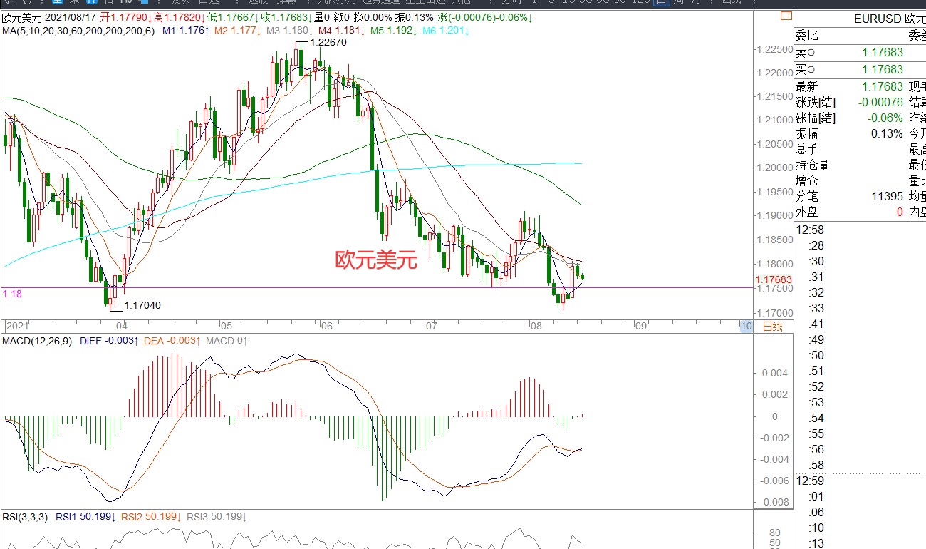Click the red 1.17683 current price tag on the axis

(x=774, y=280)
